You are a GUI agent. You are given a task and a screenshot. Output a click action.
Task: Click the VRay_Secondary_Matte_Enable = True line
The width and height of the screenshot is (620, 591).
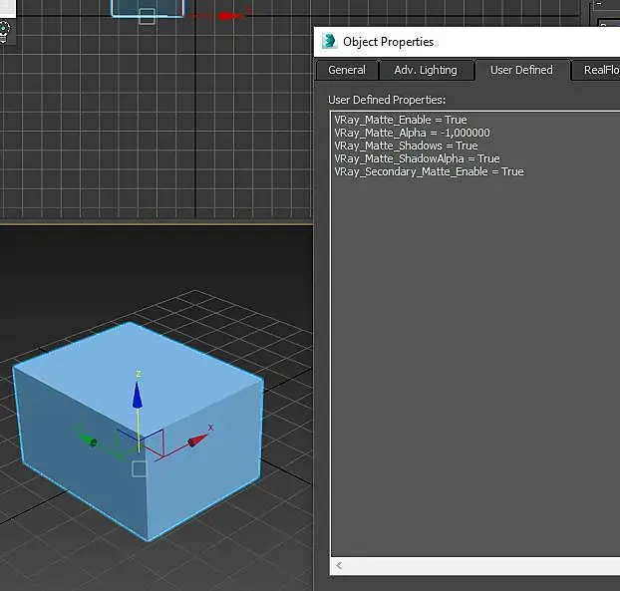(x=429, y=172)
